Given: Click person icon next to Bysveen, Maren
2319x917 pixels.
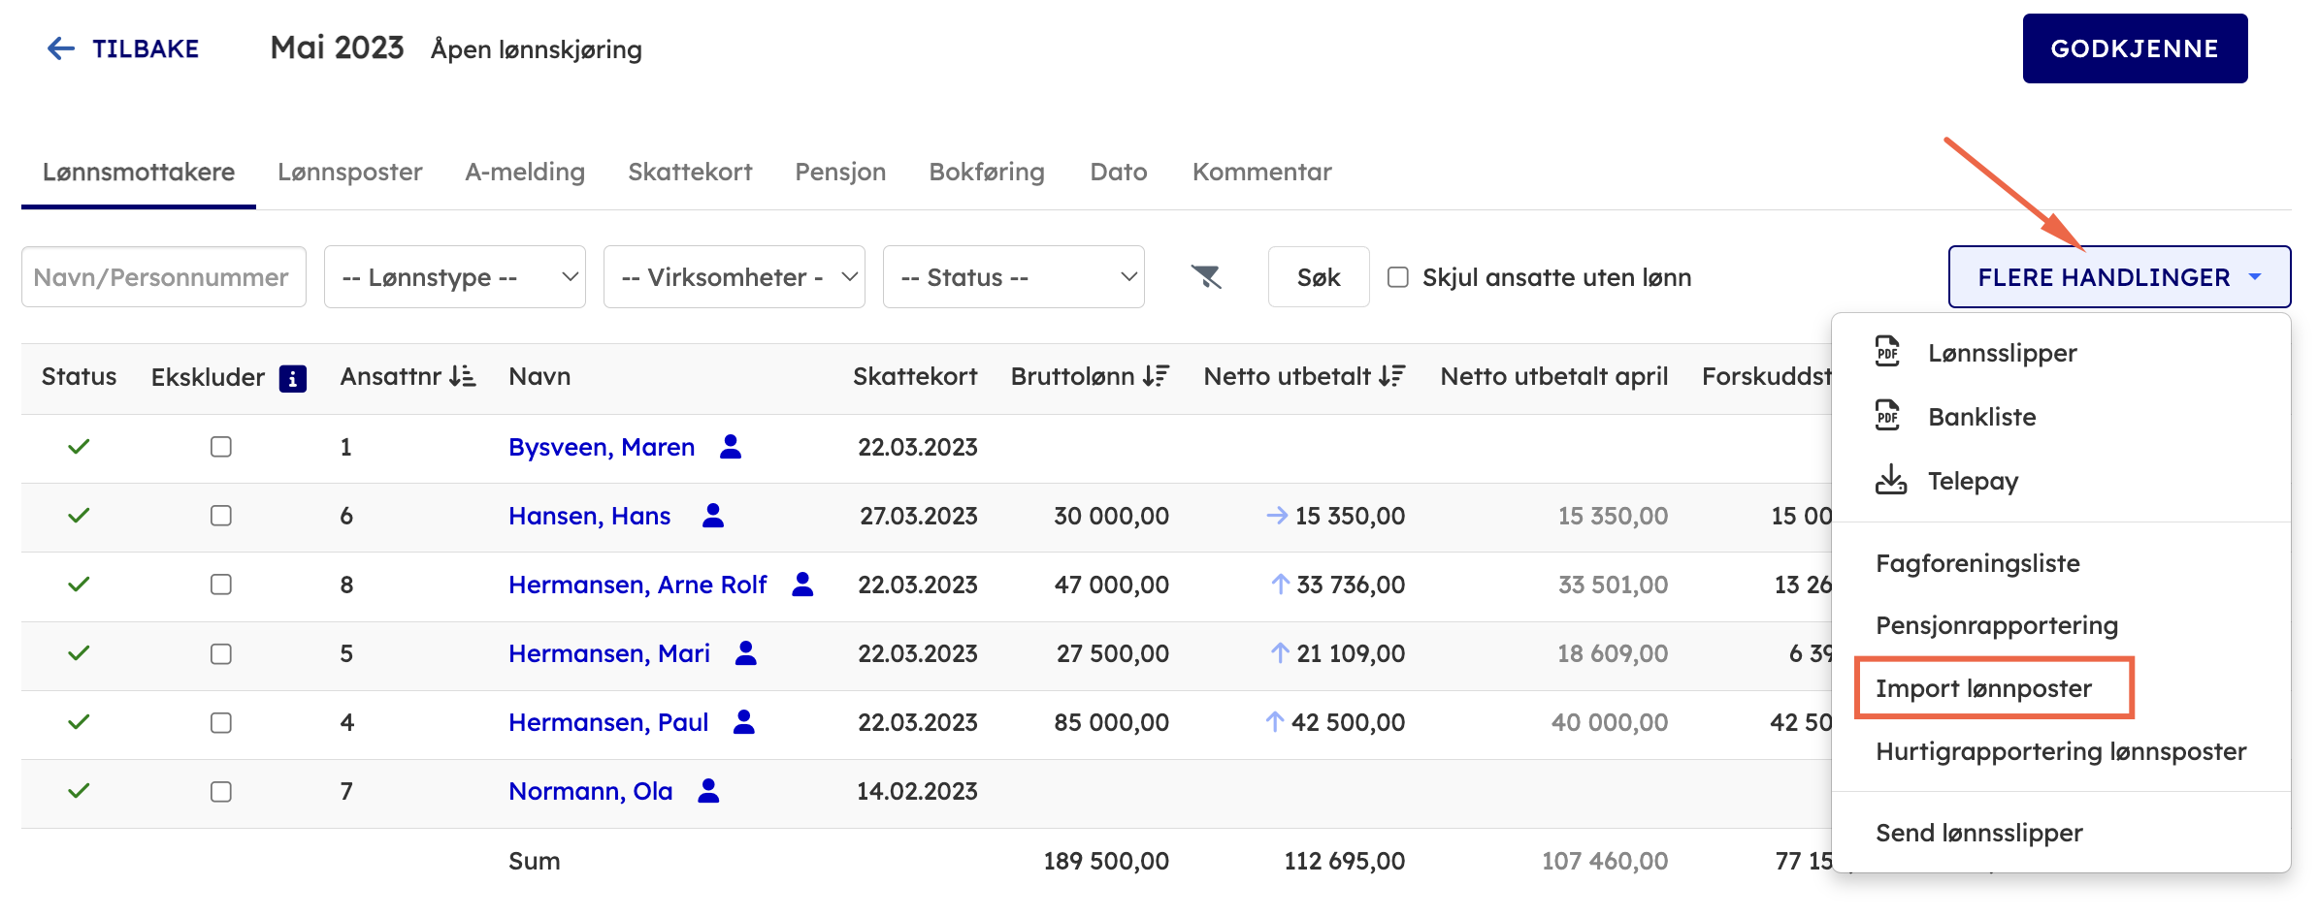Looking at the screenshot, I should click(x=731, y=447).
